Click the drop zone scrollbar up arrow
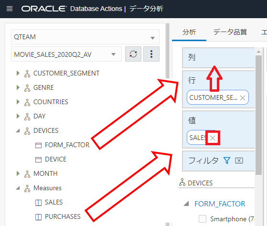The width and height of the screenshot is (267, 226). (x=258, y=52)
